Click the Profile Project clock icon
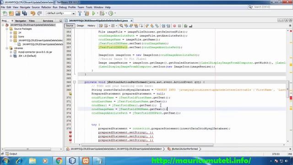 click(x=111, y=13)
